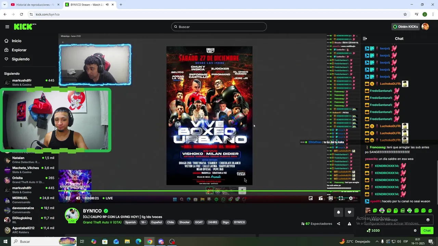Close the BYN1CO Stream browser tab
Screen dimensions: 438x246
[113, 5]
